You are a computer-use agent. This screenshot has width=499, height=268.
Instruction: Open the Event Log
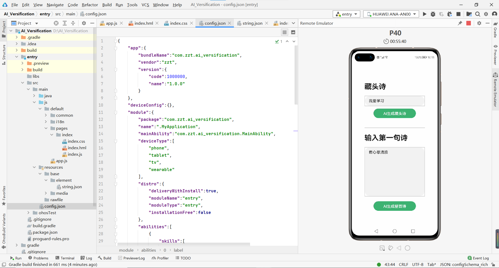point(478,258)
